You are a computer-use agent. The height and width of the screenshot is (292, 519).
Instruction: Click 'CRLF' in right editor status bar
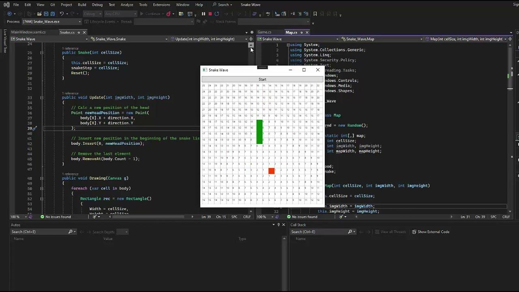506,217
